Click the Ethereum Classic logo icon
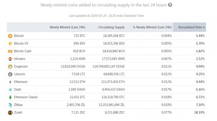 (10, 97)
